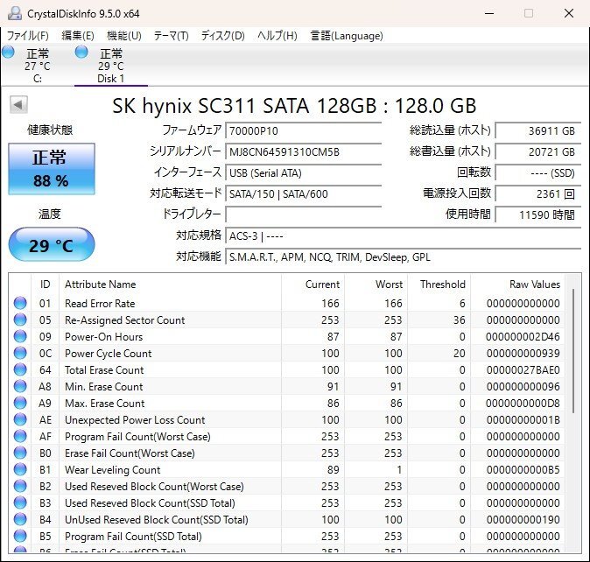This screenshot has width=590, height=562.
Task: Click the 正常 88 % health status button
Action: (52, 169)
